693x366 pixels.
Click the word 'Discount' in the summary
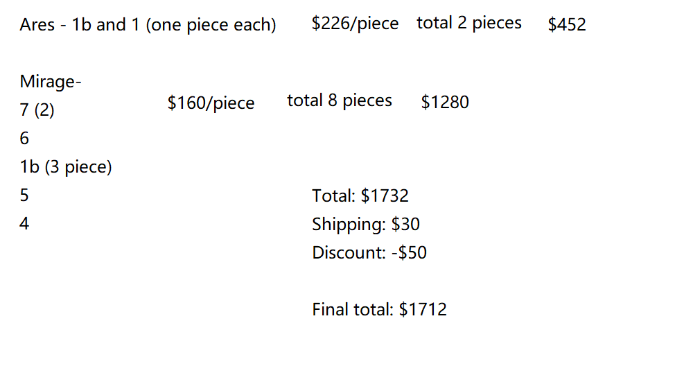347,252
